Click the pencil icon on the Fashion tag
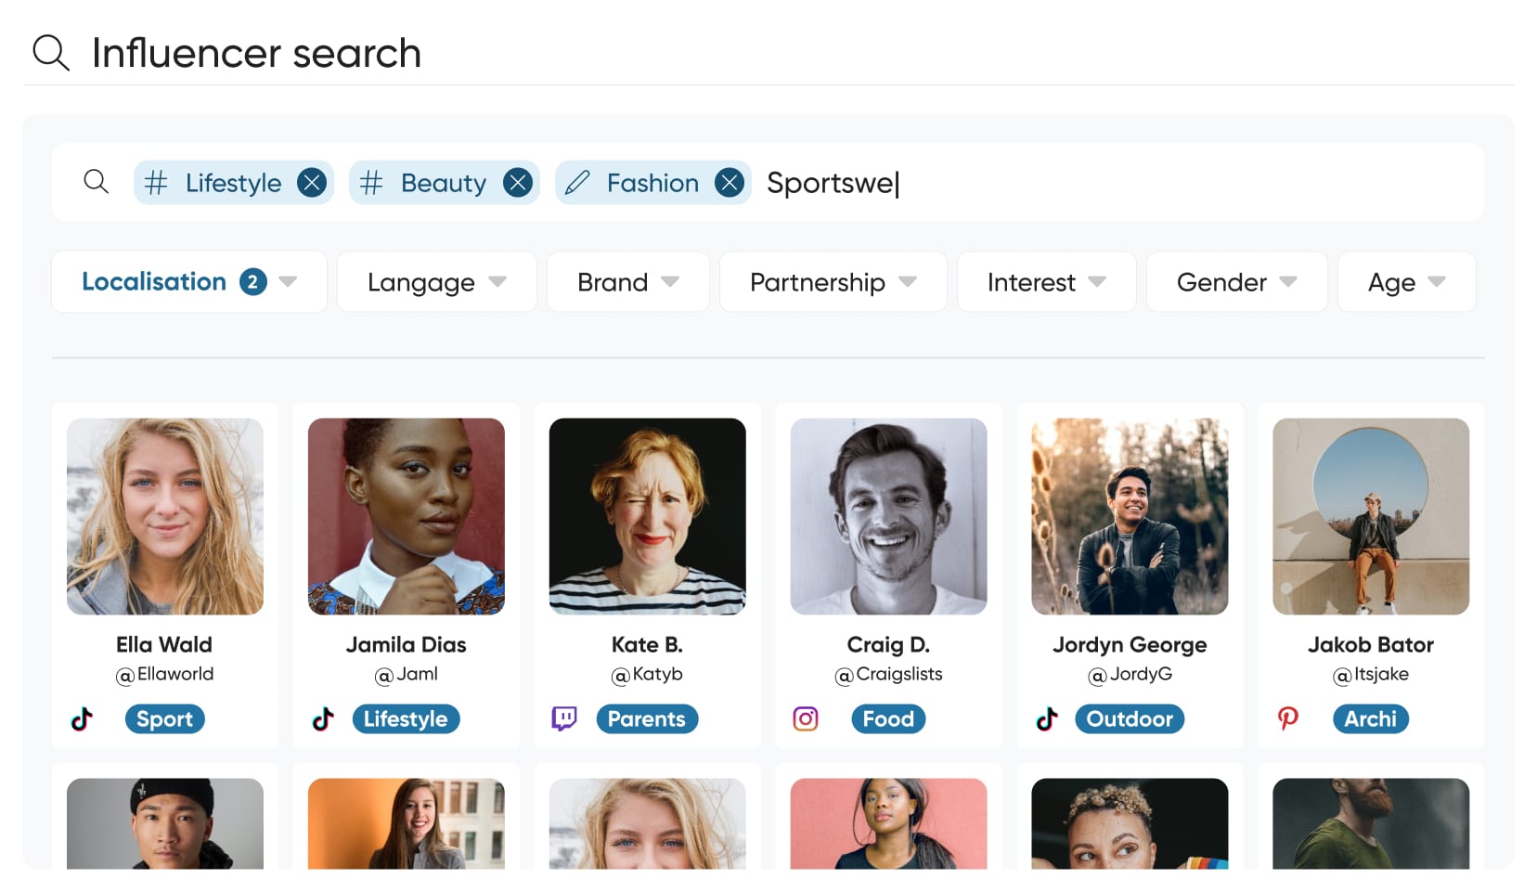The height and width of the screenshot is (892, 1537). point(578,183)
